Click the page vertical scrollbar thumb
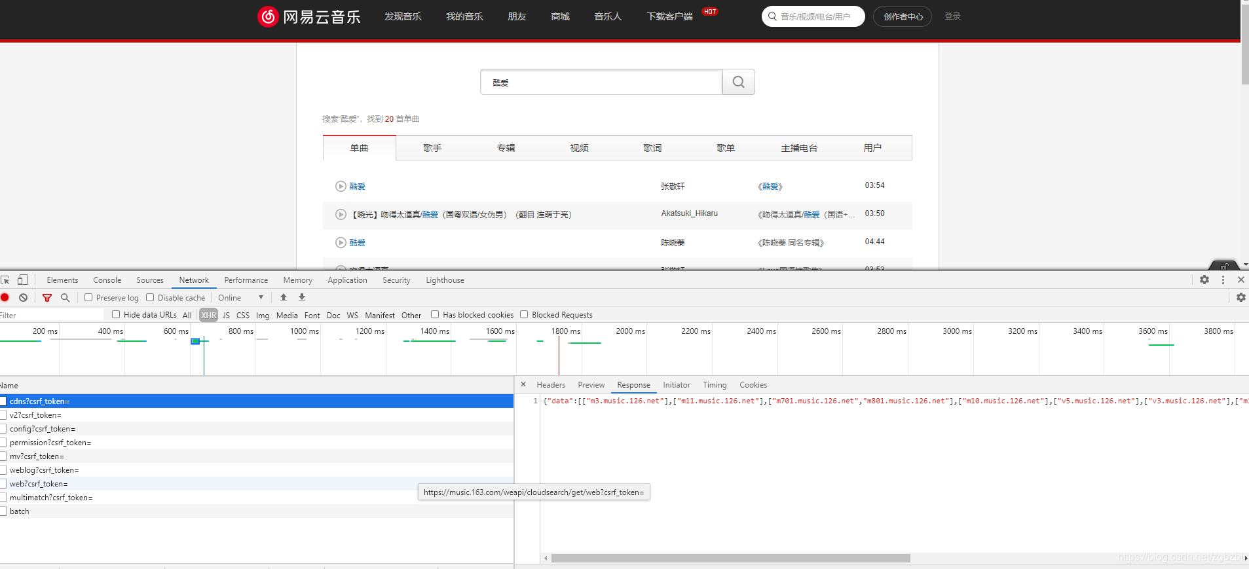This screenshot has height=569, width=1249. coord(1244,45)
